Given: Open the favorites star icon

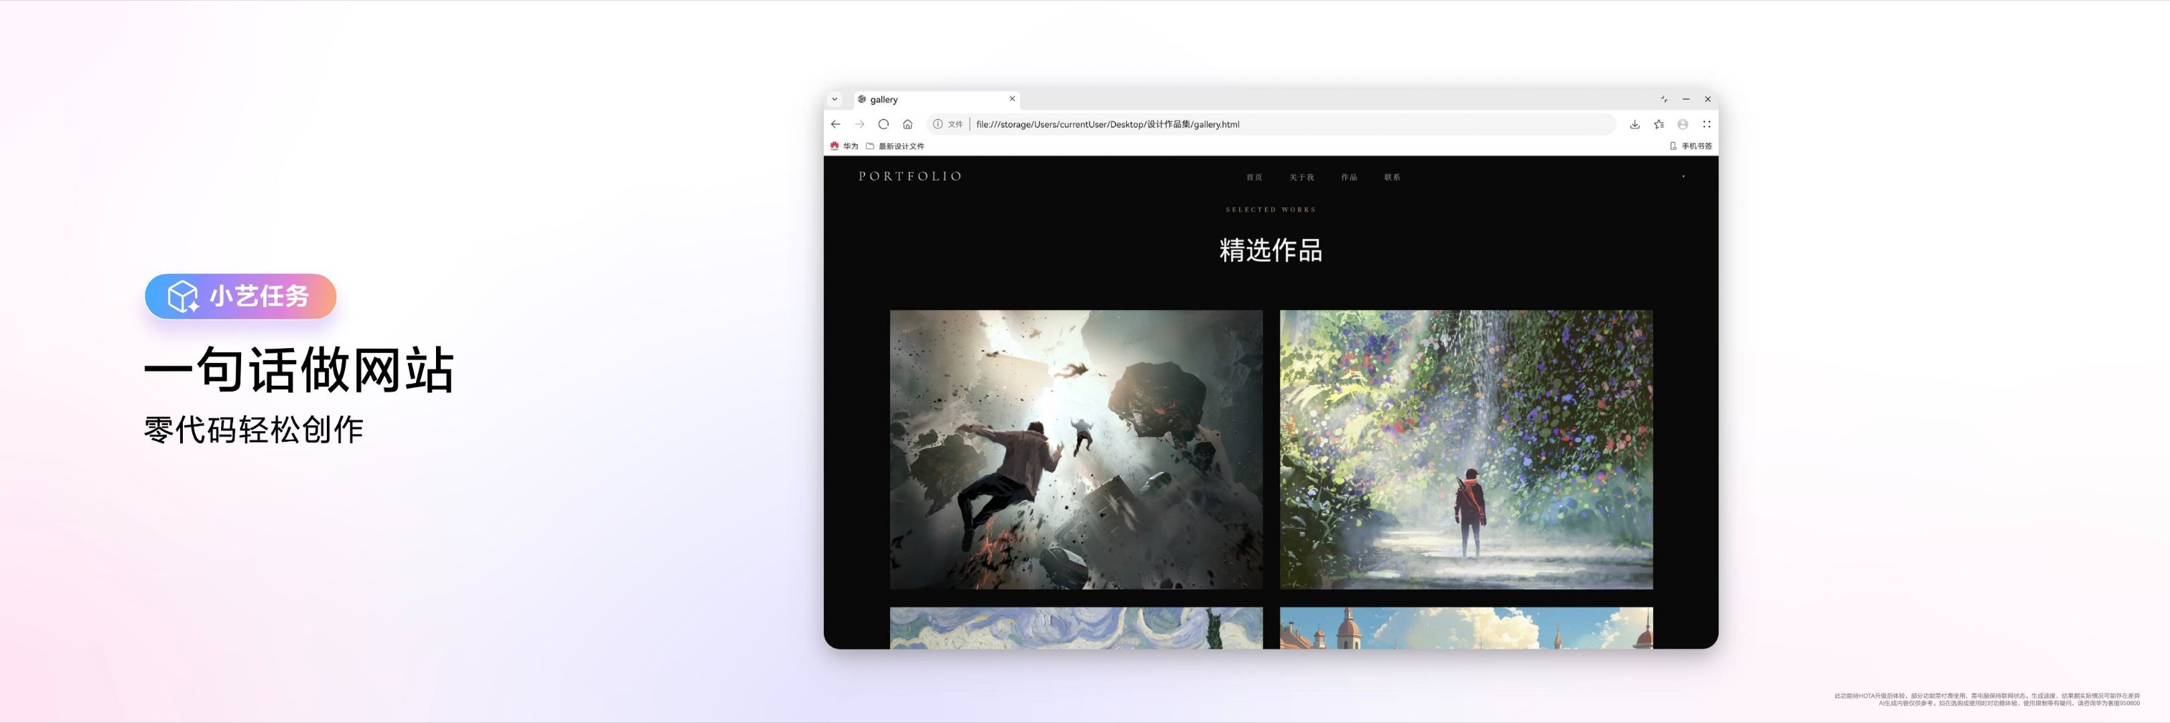Looking at the screenshot, I should coord(1659,125).
